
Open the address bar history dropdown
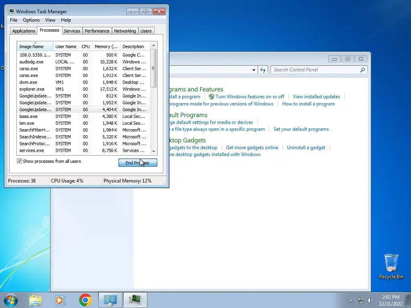254,70
